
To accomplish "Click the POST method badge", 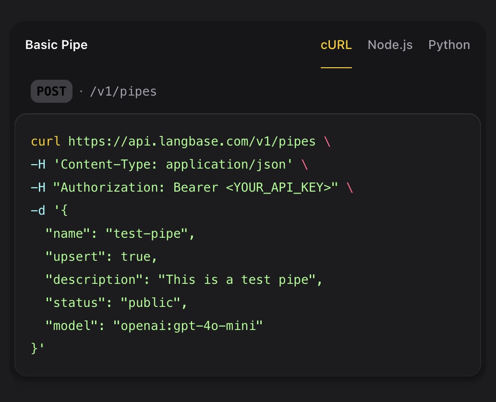I will 51,91.
